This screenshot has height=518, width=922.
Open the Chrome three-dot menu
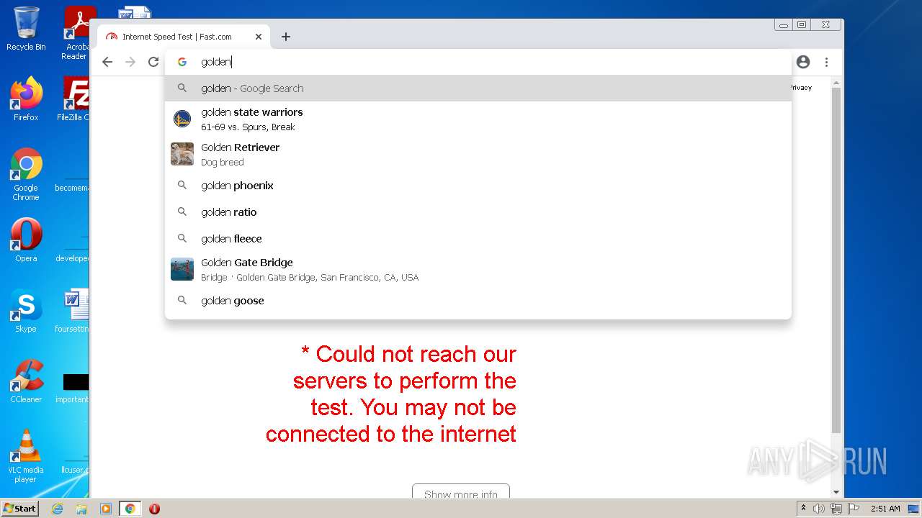pos(827,62)
